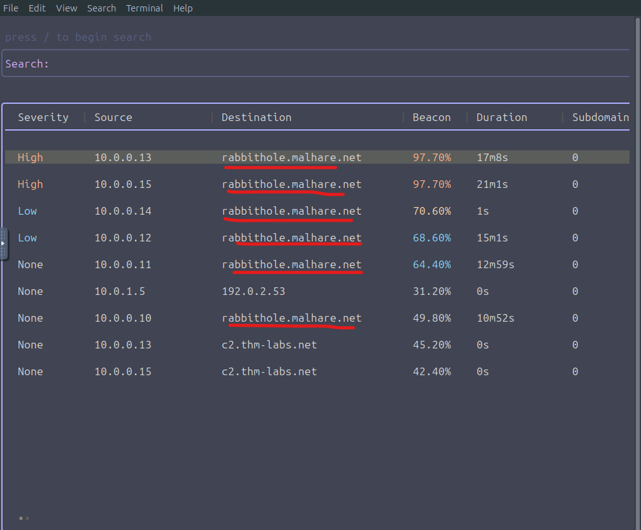Viewport: 641px width, 530px height.
Task: Click the side panel expand handle arrow
Action: point(3,243)
